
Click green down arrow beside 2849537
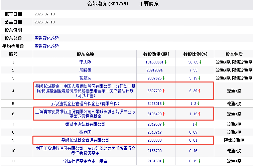coord(164,124)
